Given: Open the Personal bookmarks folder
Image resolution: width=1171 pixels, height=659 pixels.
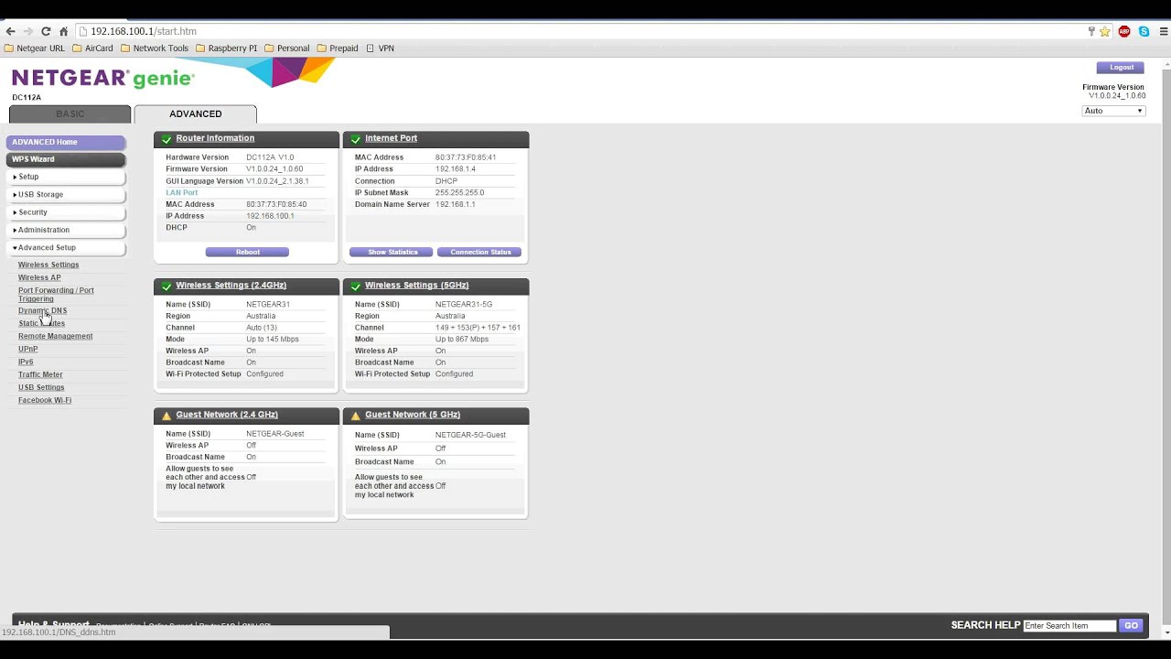Looking at the screenshot, I should 287,49.
